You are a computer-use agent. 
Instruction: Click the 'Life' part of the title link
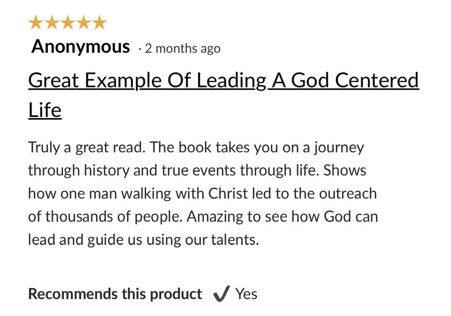click(45, 110)
